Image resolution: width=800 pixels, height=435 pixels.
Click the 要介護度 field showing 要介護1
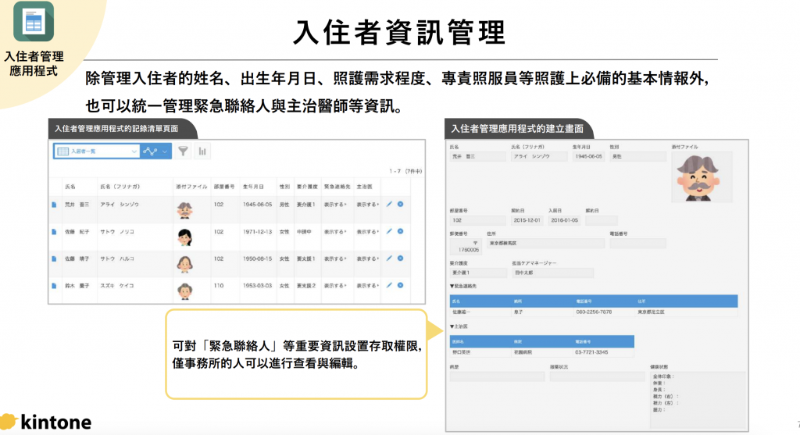477,273
